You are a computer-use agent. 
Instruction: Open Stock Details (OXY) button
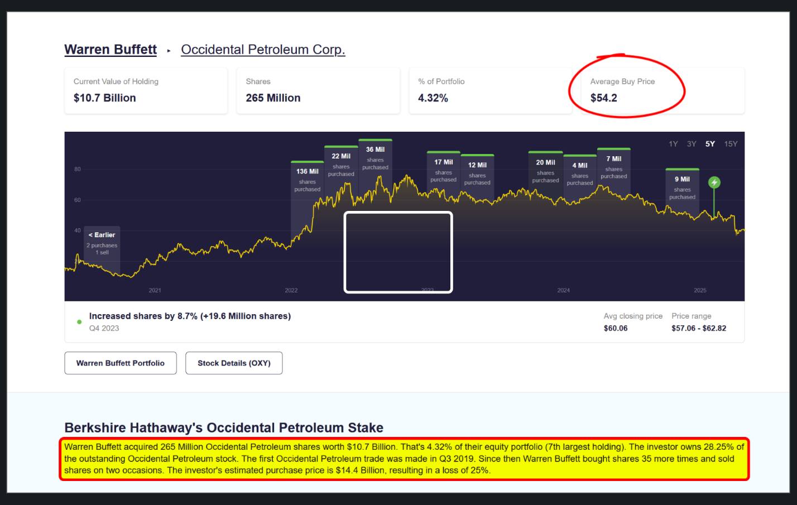[234, 363]
